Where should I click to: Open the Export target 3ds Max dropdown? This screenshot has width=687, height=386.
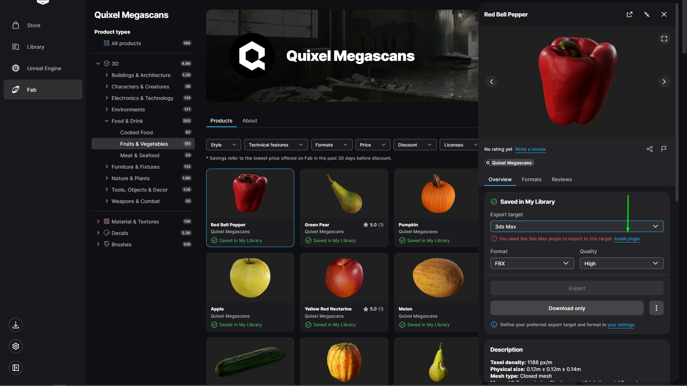[577, 227]
